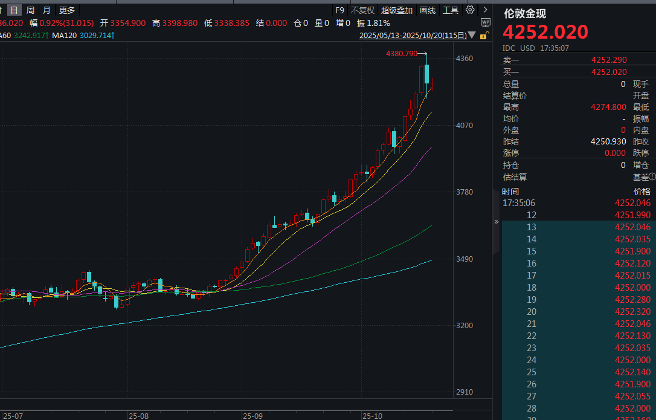Open chart settings gear icon
656x420 pixels.
point(470,10)
